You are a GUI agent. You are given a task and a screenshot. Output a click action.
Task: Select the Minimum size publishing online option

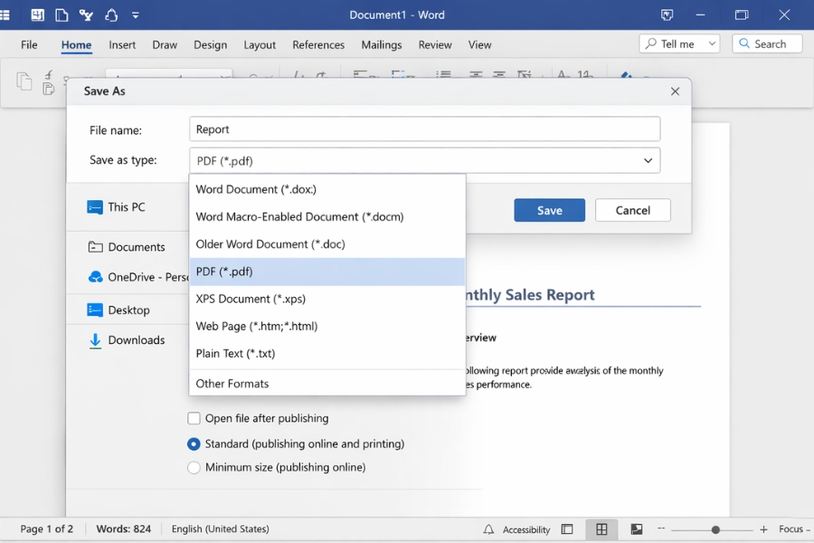coord(194,467)
